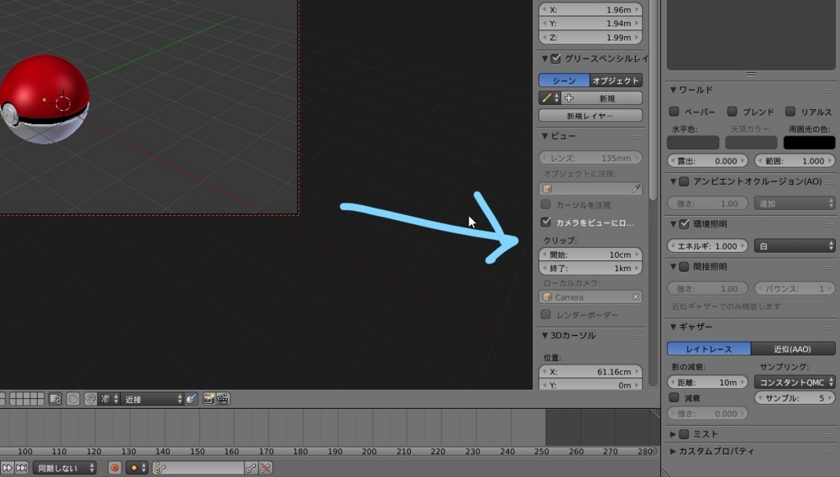
Task: Toggle the snap magnet icon
Action: coord(90,399)
